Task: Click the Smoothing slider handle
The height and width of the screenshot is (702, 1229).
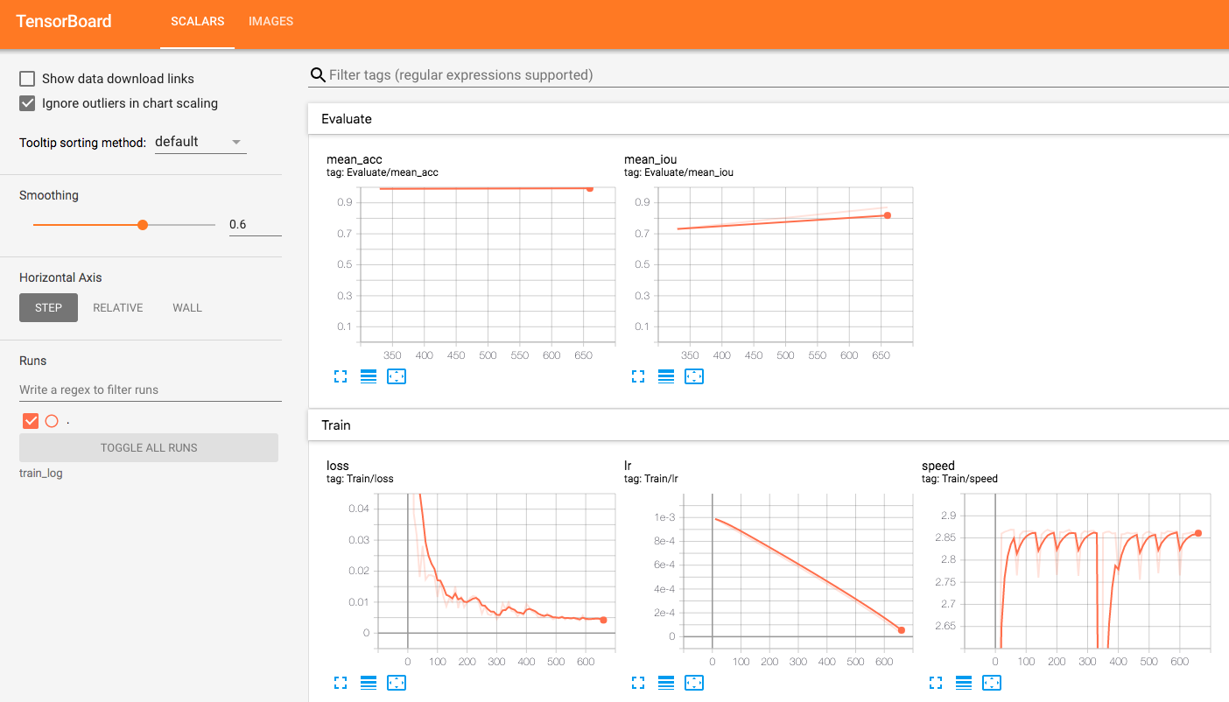Action: (143, 225)
